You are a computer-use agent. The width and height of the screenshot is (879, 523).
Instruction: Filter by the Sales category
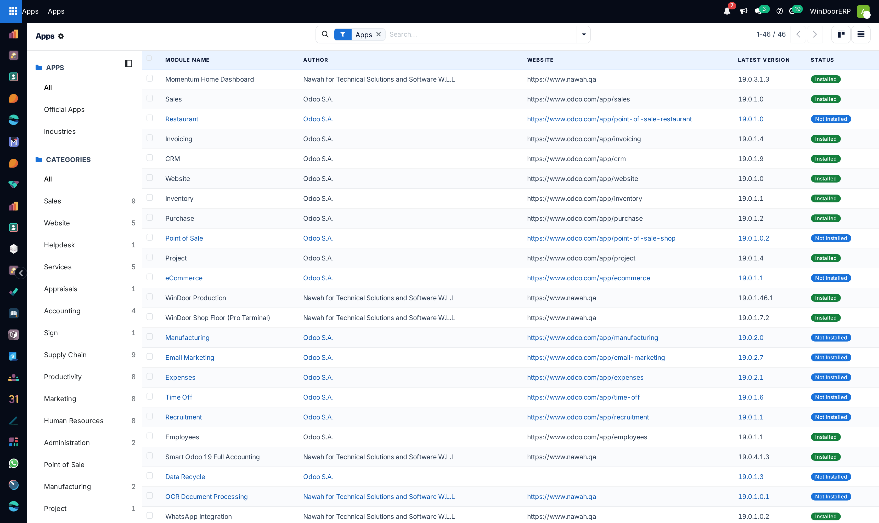[52, 201]
